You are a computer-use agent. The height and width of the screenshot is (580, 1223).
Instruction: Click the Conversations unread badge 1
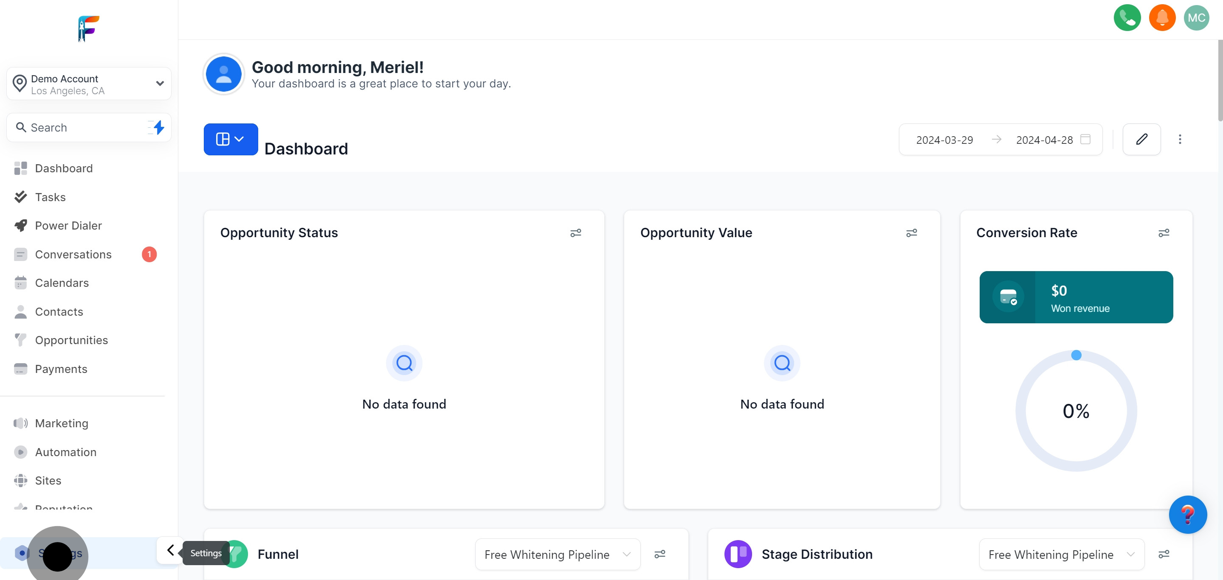tap(149, 254)
